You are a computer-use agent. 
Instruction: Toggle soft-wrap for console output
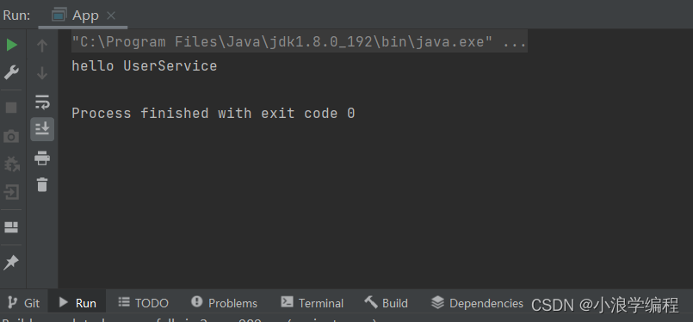(42, 102)
